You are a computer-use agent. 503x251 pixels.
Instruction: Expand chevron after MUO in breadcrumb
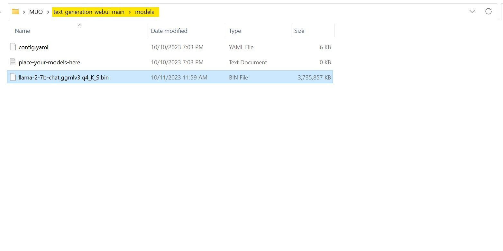coord(48,12)
